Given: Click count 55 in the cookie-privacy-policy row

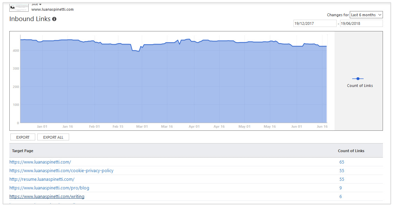Looking at the screenshot, I should 341,170.
